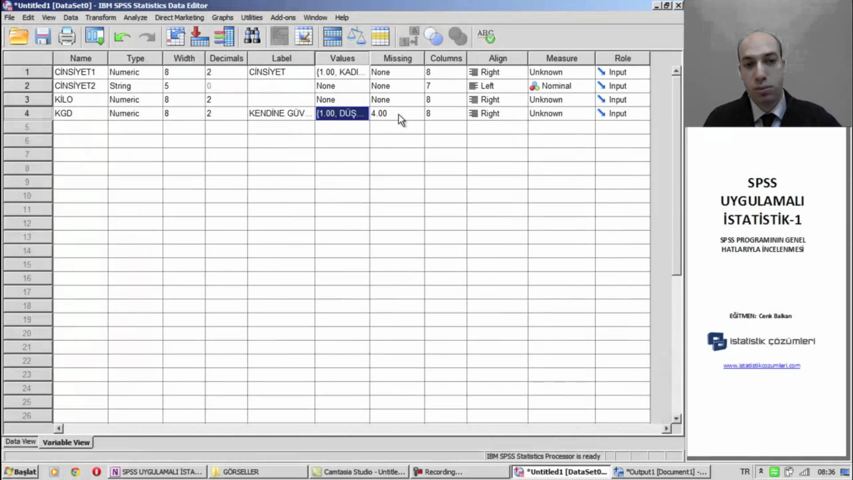This screenshot has height=480, width=853.
Task: Click the highlighted Values cell of KGD
Action: [342, 113]
